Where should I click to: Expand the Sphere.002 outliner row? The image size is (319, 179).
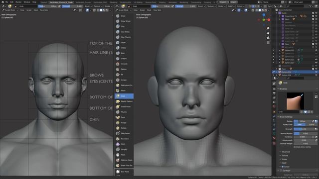click(280, 50)
